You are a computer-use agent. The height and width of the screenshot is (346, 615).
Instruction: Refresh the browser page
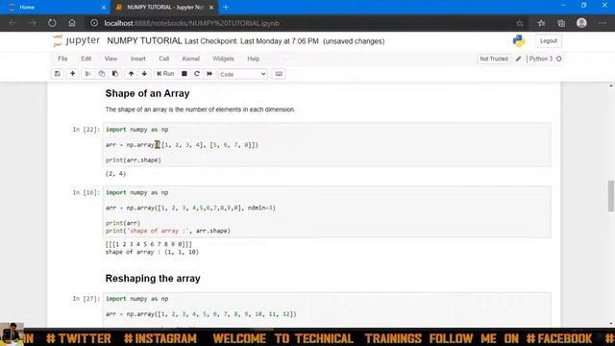click(52, 23)
